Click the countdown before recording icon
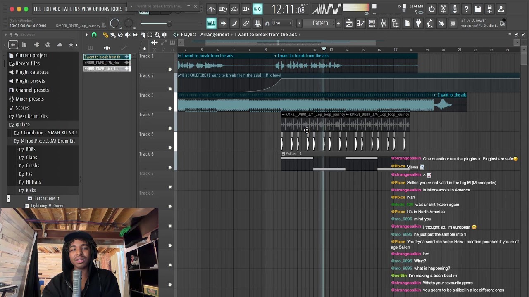This screenshot has height=297, width=529. 234,9
